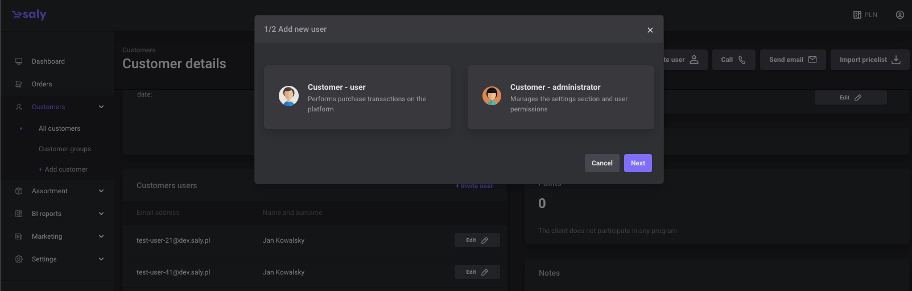Click the Customer - administrator avatar icon
912x291 pixels.
coord(492,95)
